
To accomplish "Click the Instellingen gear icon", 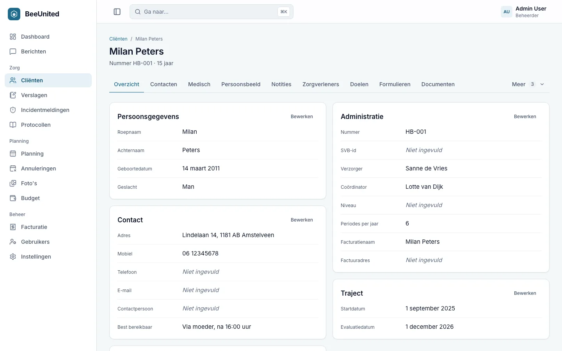I will tap(13, 257).
